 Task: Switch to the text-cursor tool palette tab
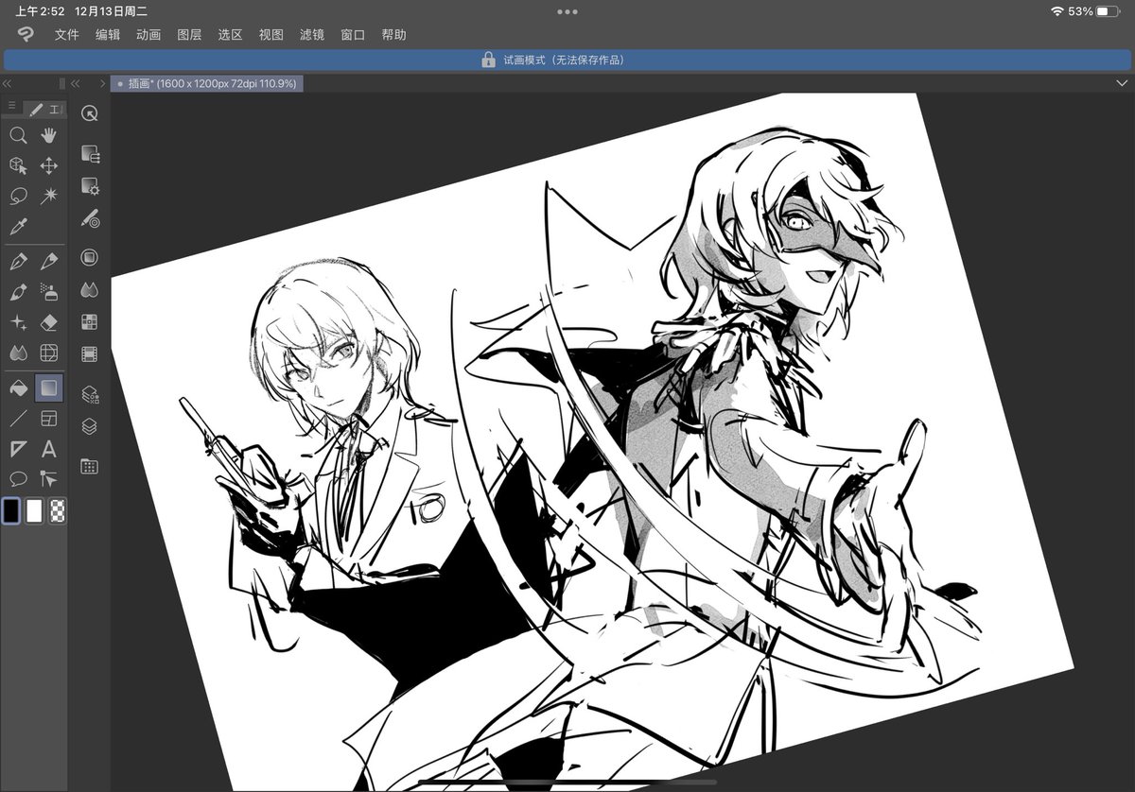pyautogui.click(x=55, y=110)
